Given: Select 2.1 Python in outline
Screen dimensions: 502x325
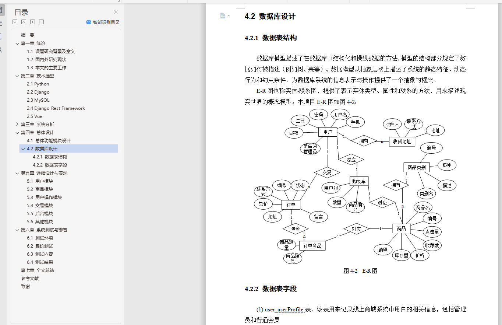Looking at the screenshot, I should pyautogui.click(x=38, y=84).
